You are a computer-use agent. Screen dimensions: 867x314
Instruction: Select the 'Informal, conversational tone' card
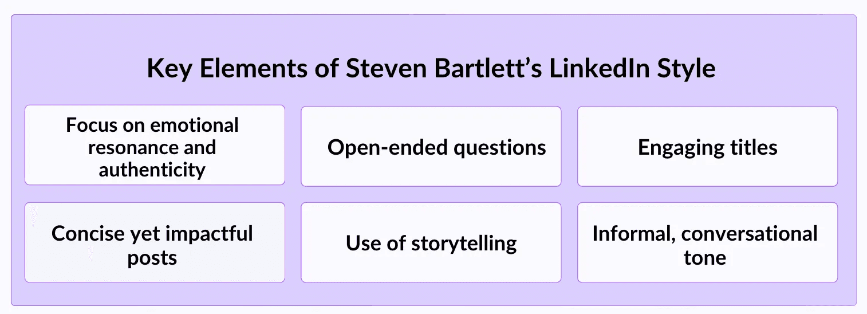[x=707, y=242]
